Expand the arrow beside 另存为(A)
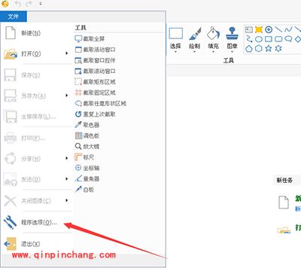The width and height of the screenshot is (301, 271). (67, 96)
